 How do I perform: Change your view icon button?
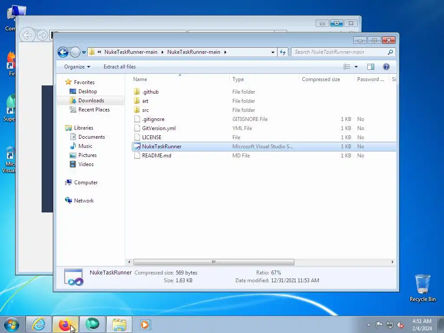[x=346, y=67]
